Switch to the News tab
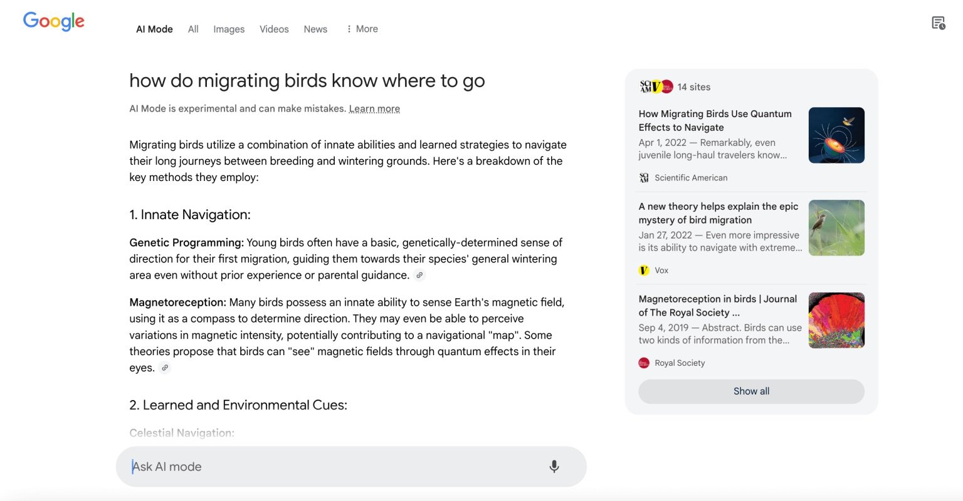Viewport: 963px width, 501px height. pyautogui.click(x=315, y=29)
